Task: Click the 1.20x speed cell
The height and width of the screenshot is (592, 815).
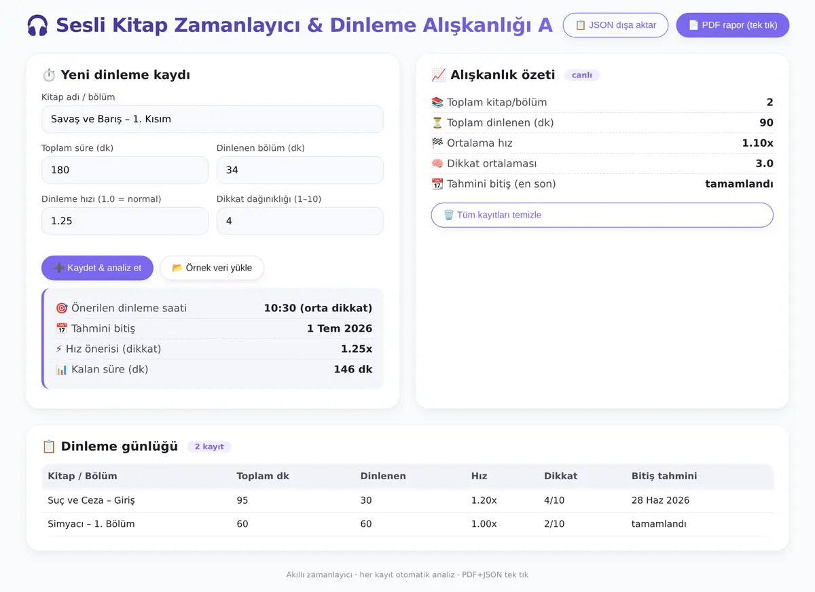Action: tap(484, 500)
